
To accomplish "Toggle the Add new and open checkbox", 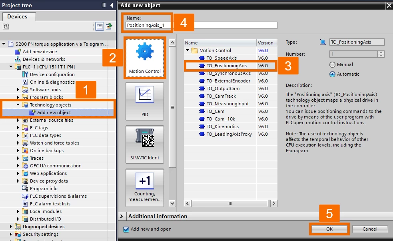I will tap(126, 229).
